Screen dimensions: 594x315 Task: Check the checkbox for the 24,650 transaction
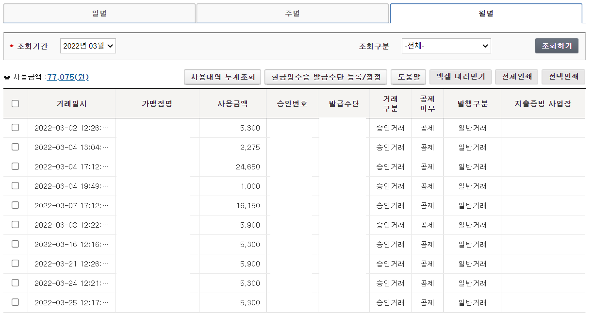[x=15, y=166]
